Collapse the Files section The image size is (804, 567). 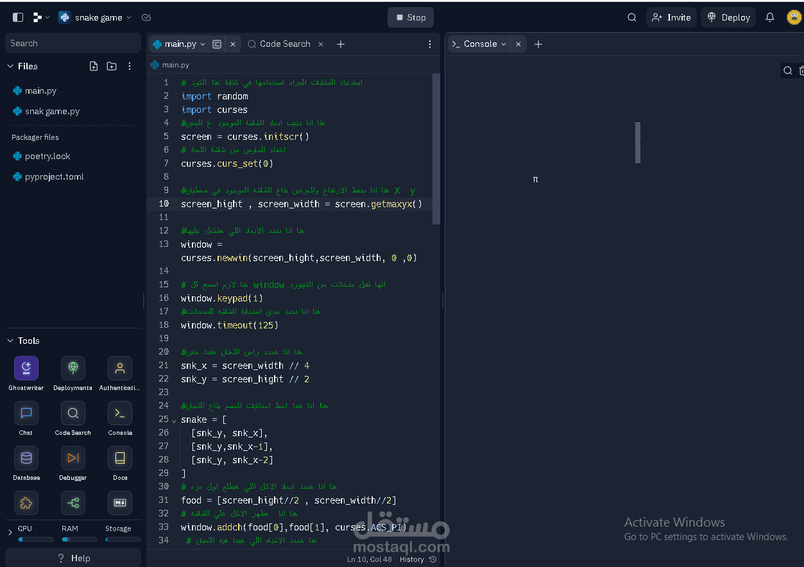pyautogui.click(x=10, y=66)
